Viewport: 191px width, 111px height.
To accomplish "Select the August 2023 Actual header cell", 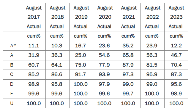I will [x=176, y=17].
